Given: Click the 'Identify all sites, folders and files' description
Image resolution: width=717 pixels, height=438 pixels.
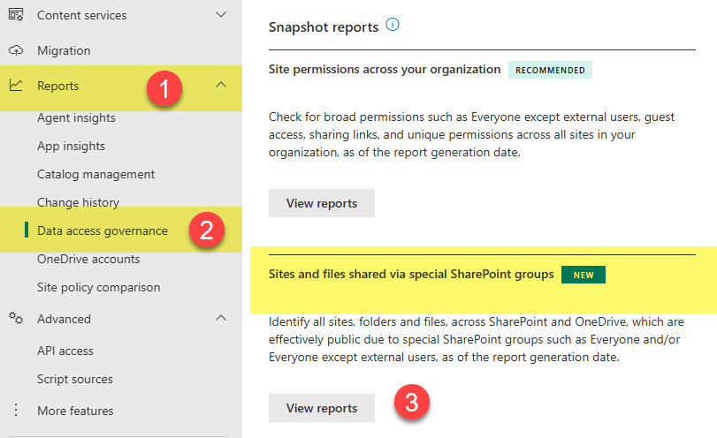Looking at the screenshot, I should click(476, 339).
